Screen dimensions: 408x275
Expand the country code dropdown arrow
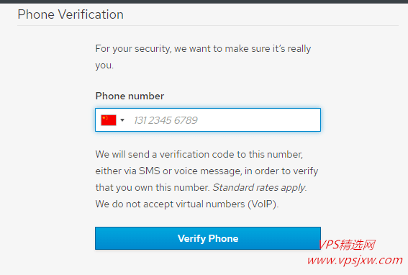coord(122,120)
